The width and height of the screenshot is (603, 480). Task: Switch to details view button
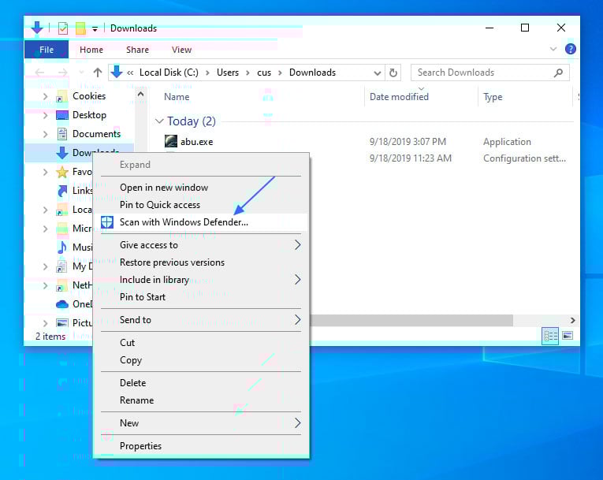point(551,336)
